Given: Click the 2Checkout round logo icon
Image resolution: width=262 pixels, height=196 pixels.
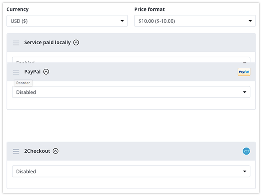Looking at the screenshot, I should (x=246, y=151).
